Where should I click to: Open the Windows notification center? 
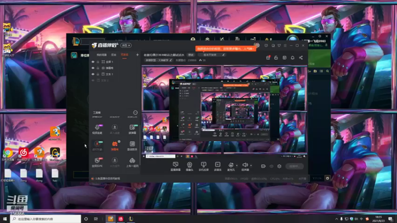[391, 219]
